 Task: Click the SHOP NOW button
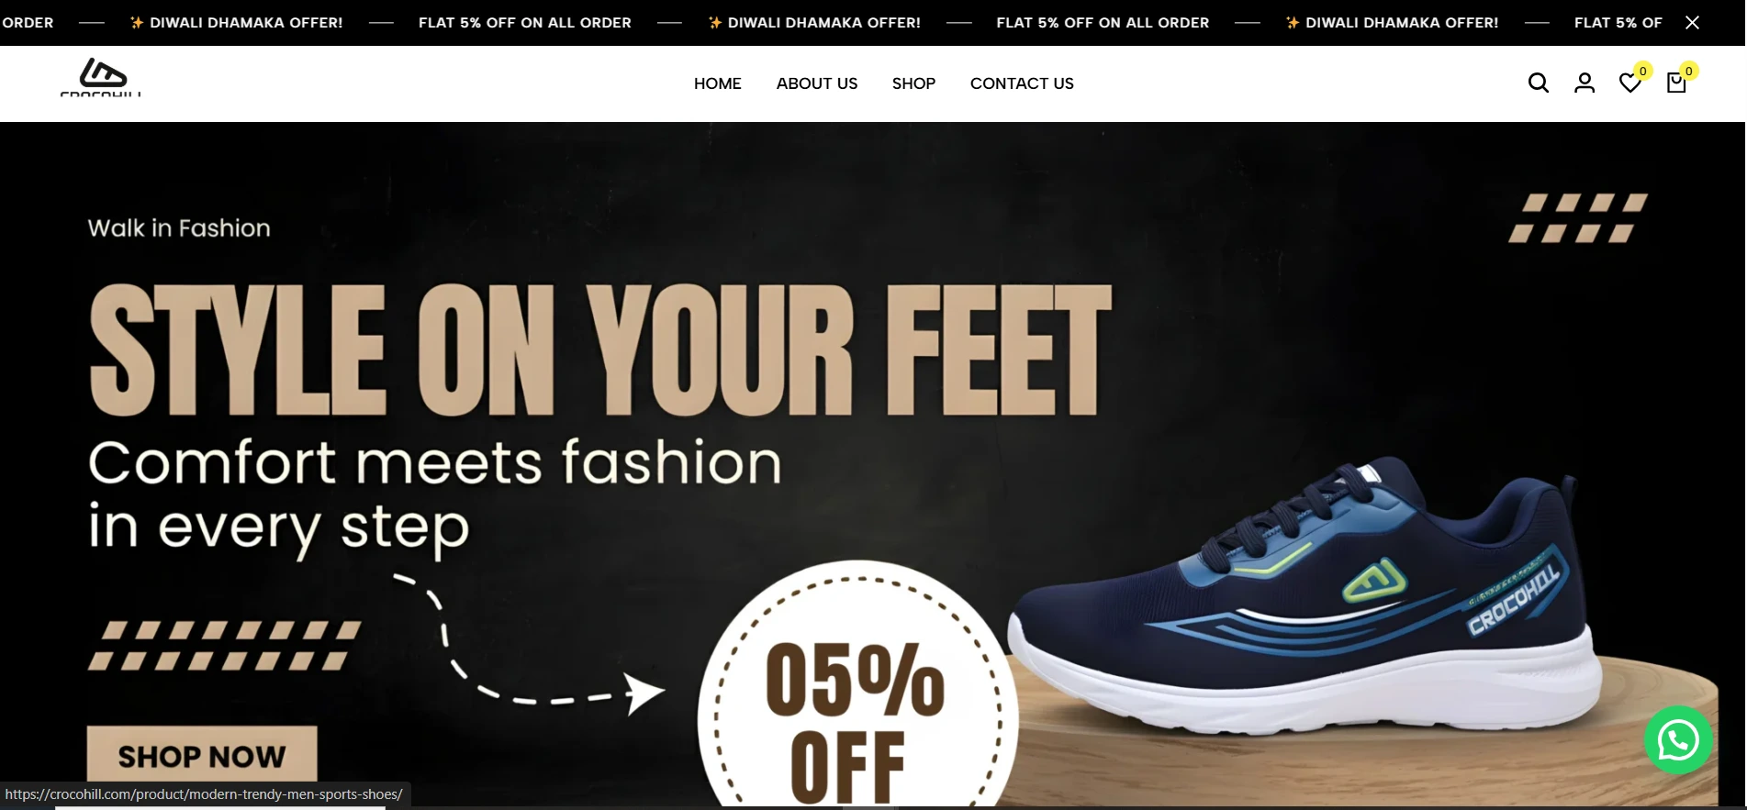[202, 755]
